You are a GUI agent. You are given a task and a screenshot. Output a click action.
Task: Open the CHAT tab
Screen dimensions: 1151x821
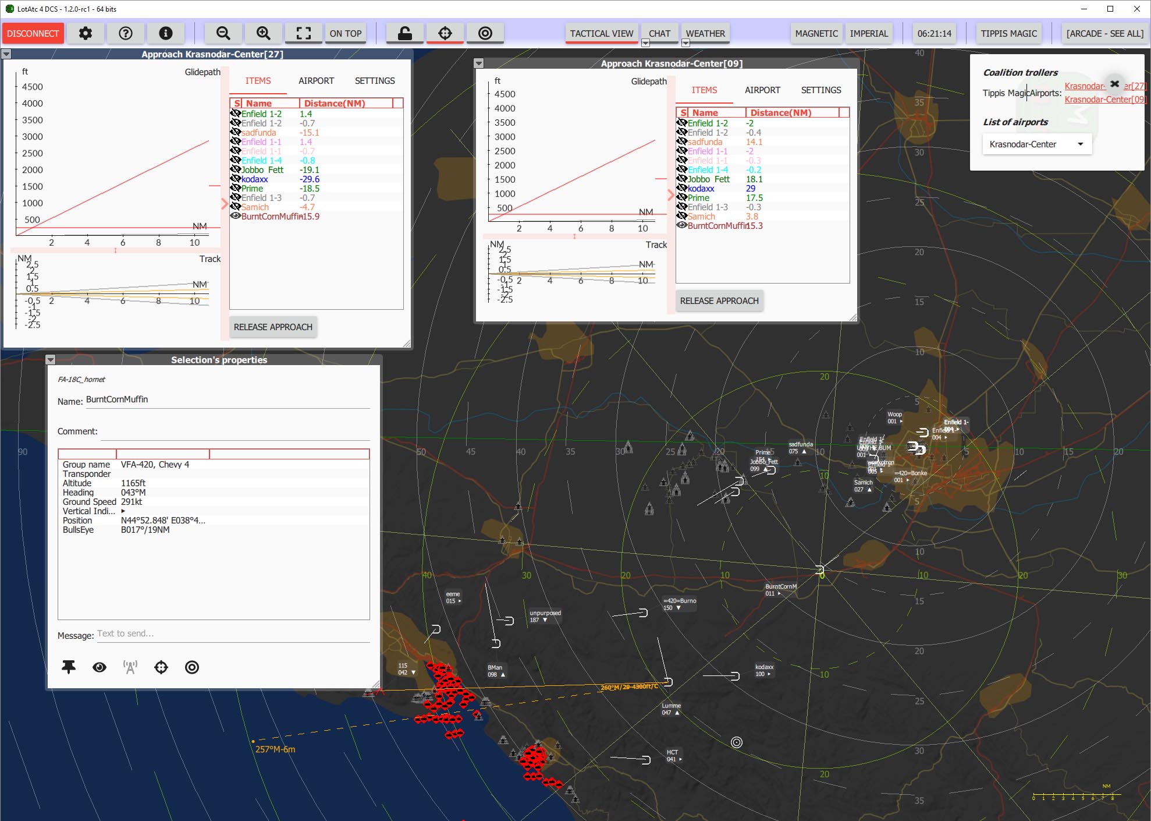[659, 33]
